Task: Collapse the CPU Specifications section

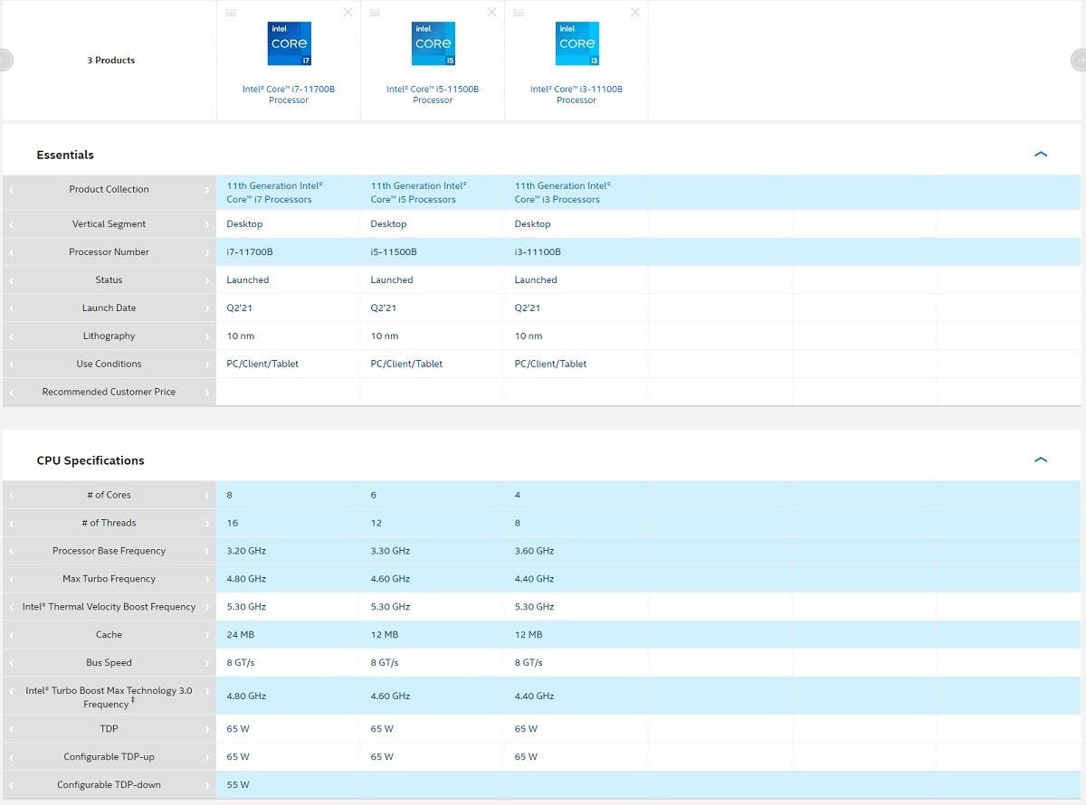Action: tap(1040, 460)
